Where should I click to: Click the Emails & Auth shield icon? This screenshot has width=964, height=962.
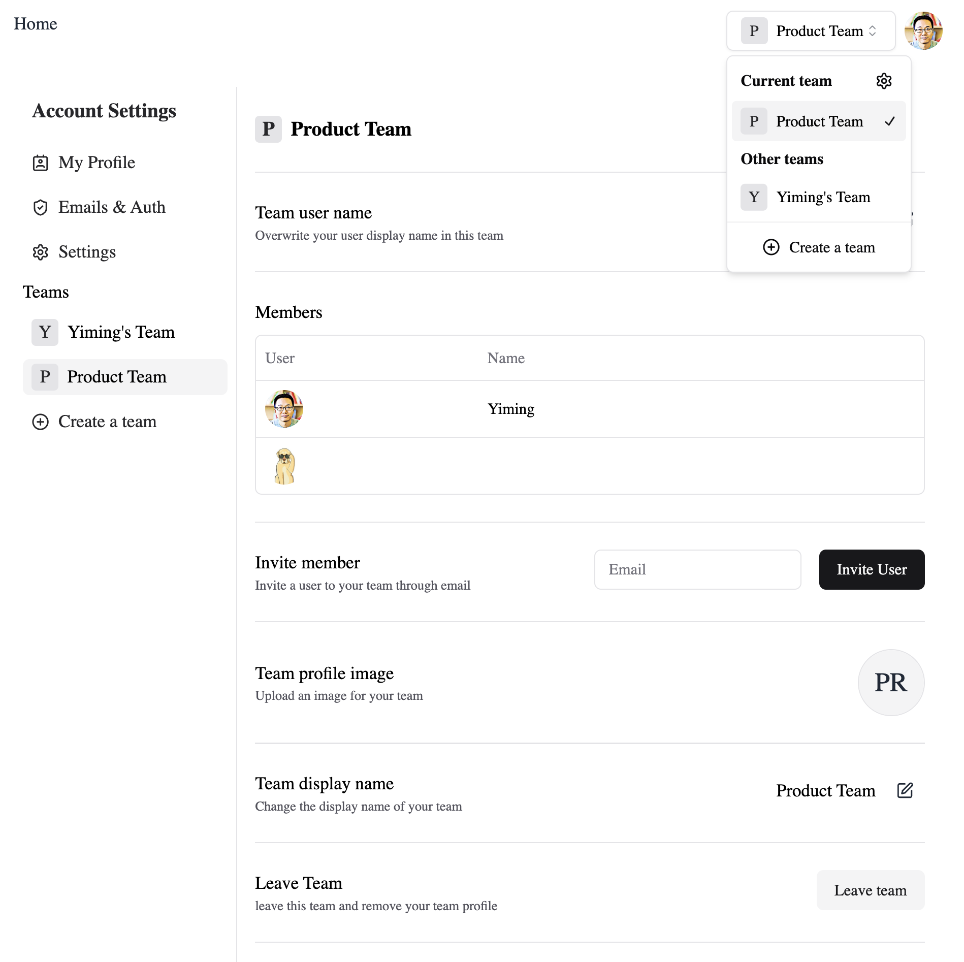click(40, 207)
